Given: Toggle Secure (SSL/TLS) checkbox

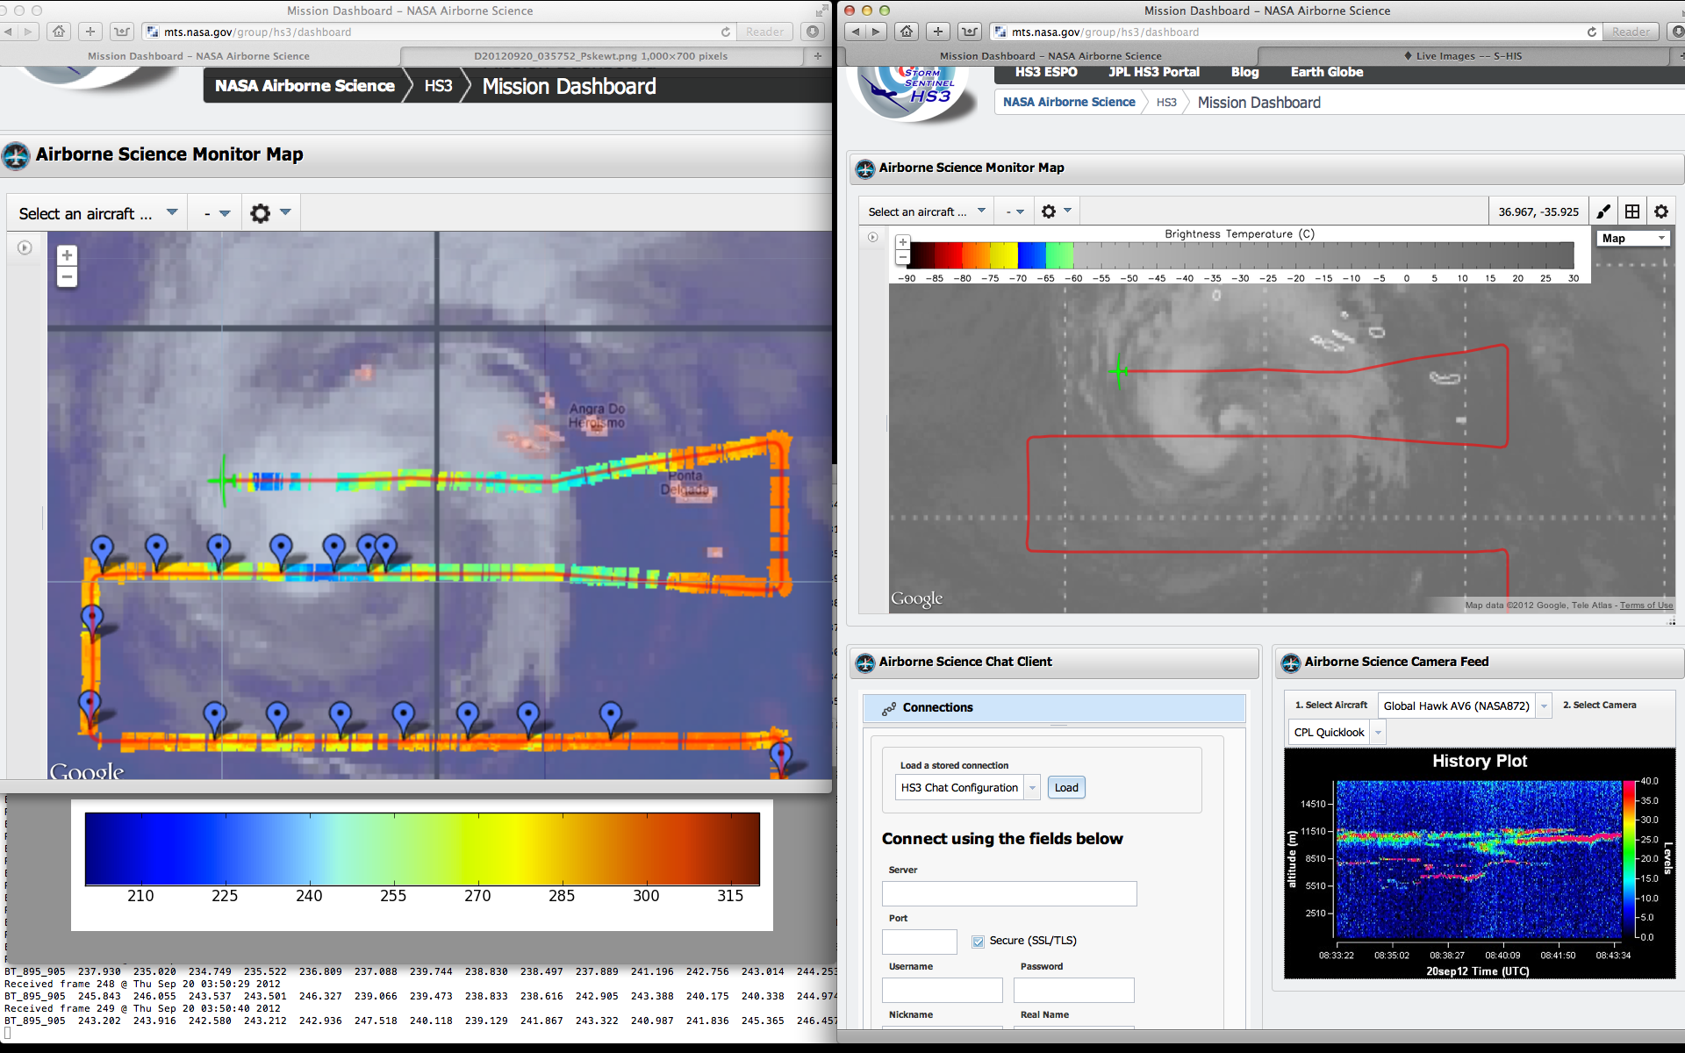Looking at the screenshot, I should pos(978,942).
